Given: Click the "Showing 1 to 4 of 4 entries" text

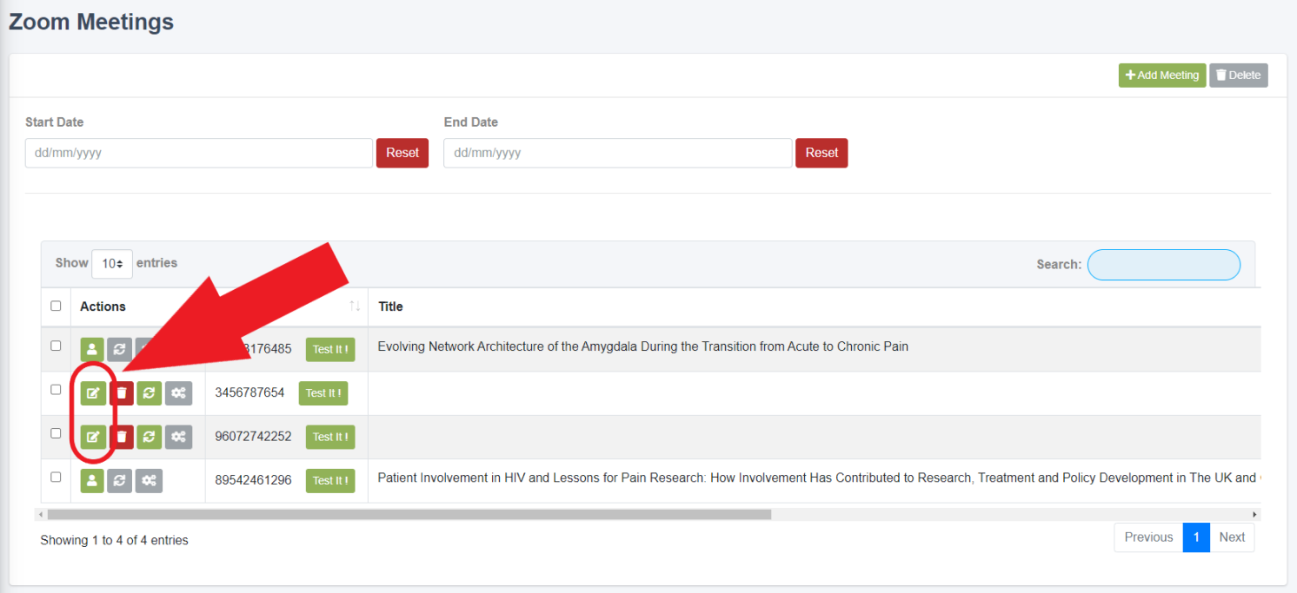Looking at the screenshot, I should [114, 540].
